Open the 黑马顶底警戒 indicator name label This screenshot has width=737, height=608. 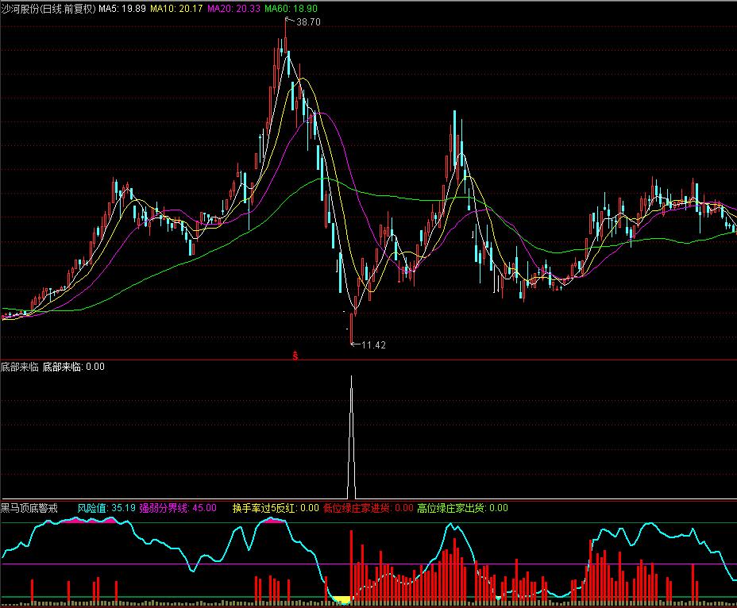(33, 508)
